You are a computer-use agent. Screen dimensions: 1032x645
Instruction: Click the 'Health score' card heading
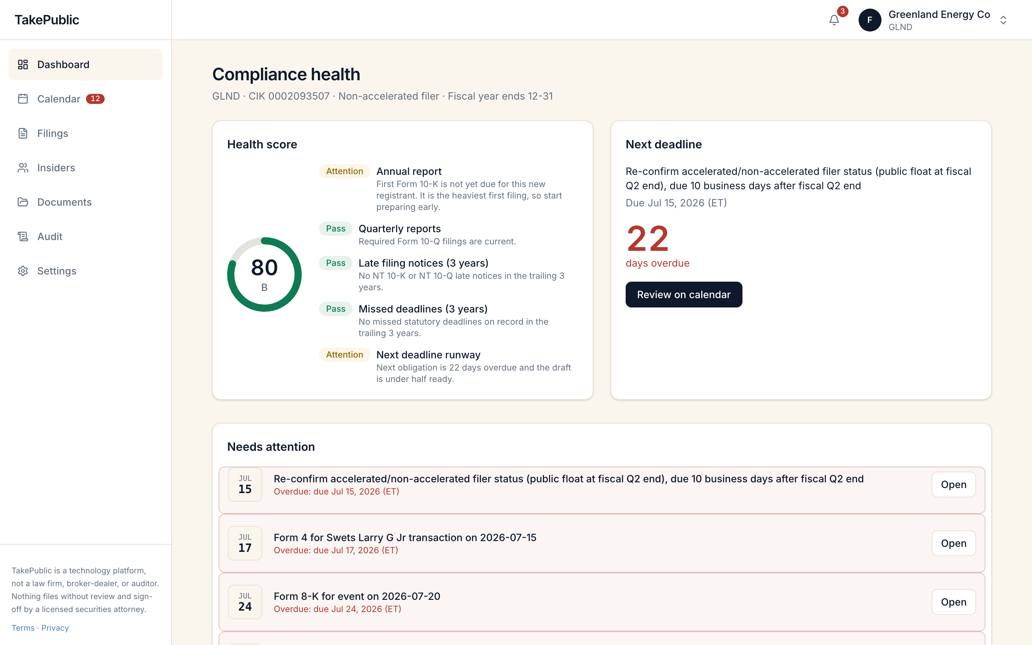coord(262,144)
